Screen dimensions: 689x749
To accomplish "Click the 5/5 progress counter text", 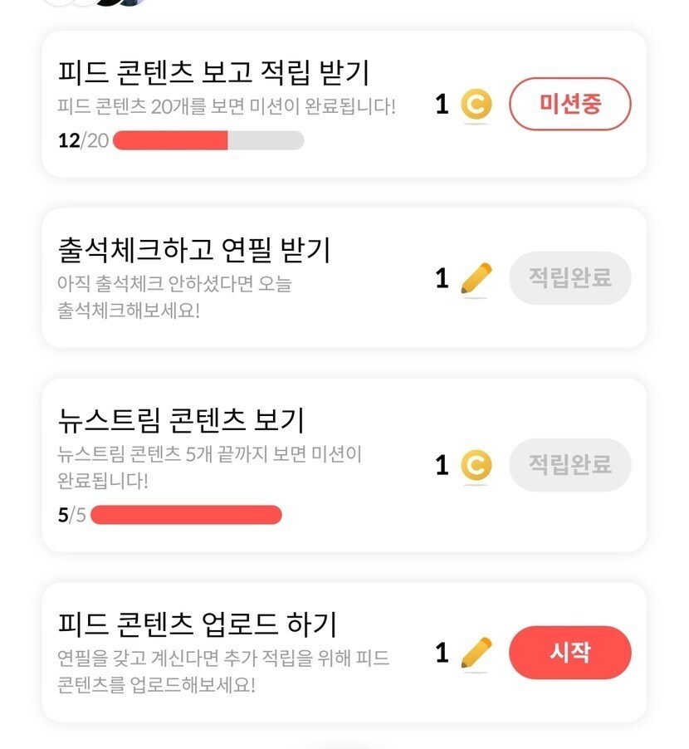I will [72, 515].
